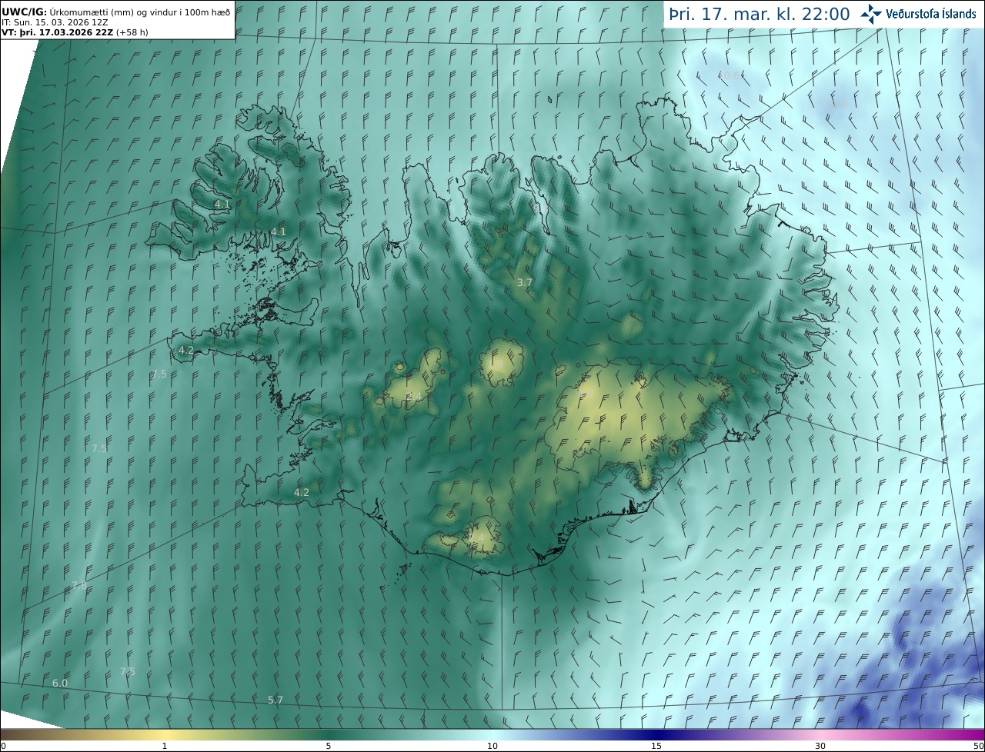
Task: Click the 6.0 value label on the map
Action: point(60,683)
